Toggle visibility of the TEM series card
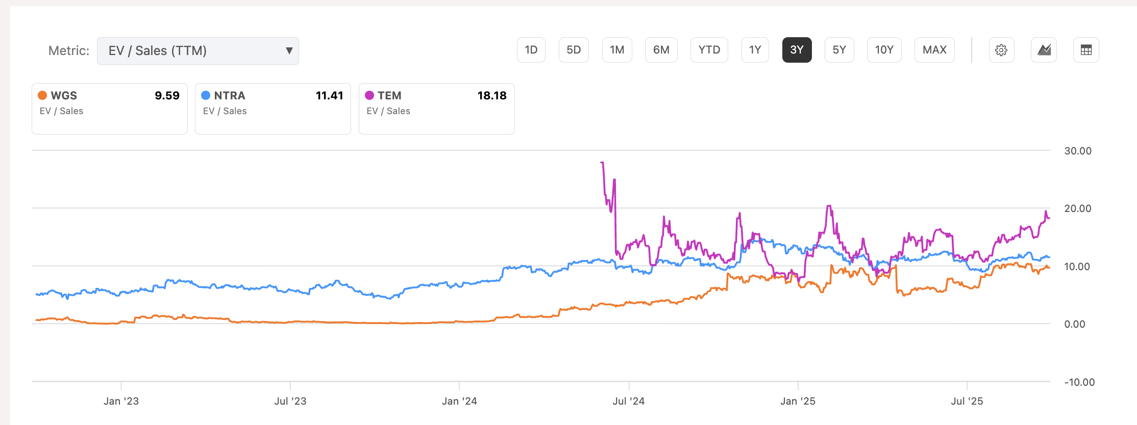This screenshot has width=1137, height=425. [437, 109]
